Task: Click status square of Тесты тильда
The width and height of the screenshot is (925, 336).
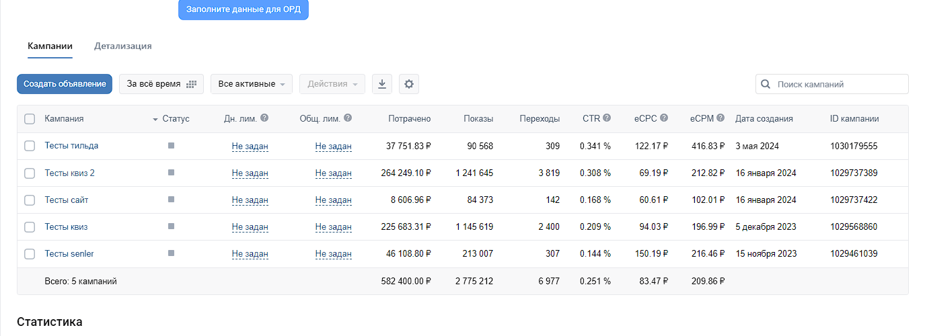Action: pos(171,145)
